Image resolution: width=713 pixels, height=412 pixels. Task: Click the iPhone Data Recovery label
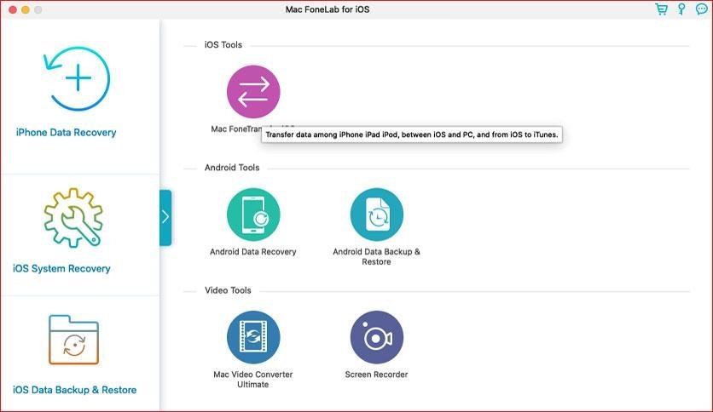(66, 133)
